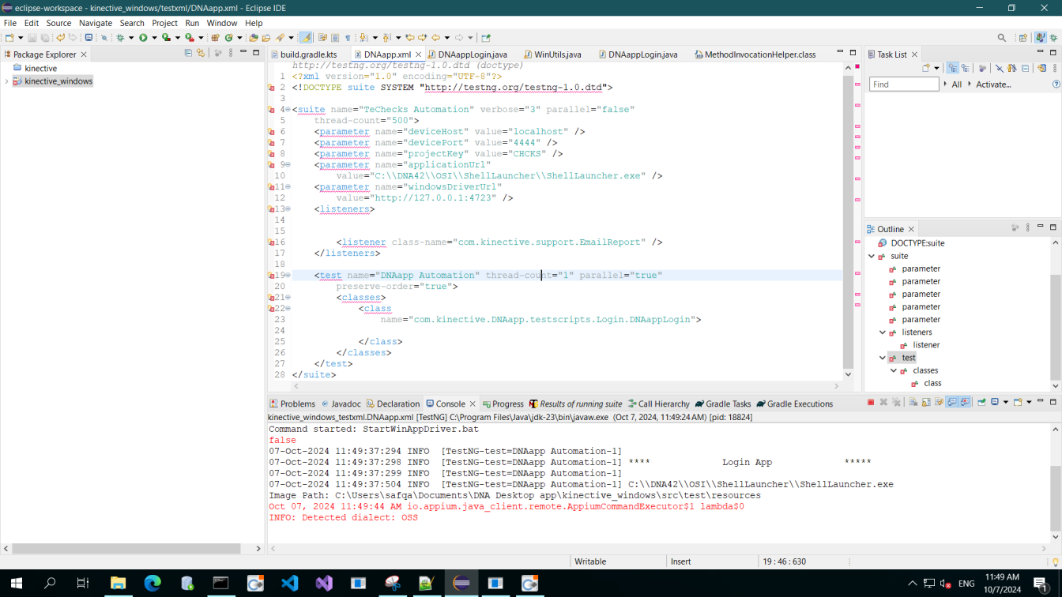Switch to the DNAappLogin.java editor tab
The height and width of the screenshot is (597, 1062).
pyautogui.click(x=472, y=54)
